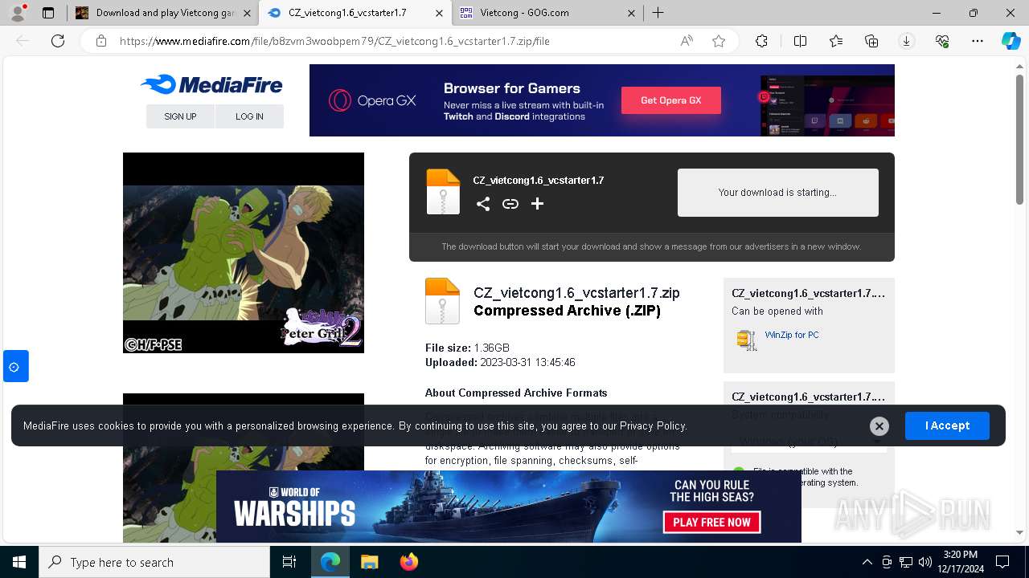Click the Edge profile icon

click(18, 13)
